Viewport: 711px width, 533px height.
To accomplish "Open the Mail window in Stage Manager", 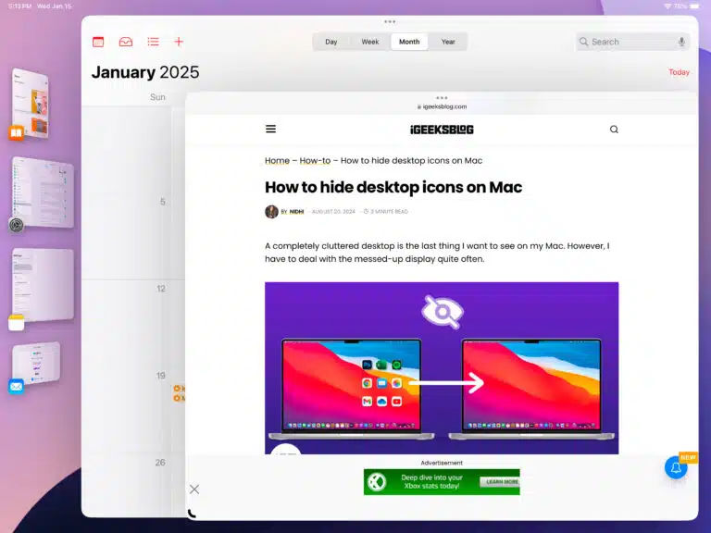I will coord(37,366).
